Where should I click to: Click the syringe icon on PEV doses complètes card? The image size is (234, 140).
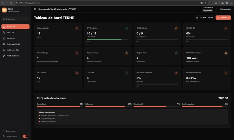[x=176, y=73]
